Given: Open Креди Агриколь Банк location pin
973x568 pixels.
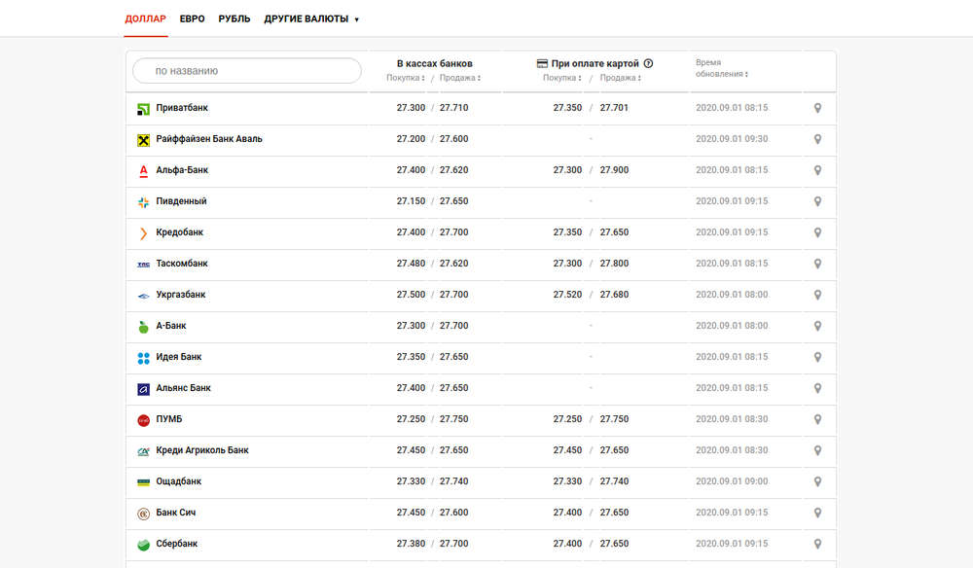Looking at the screenshot, I should pyautogui.click(x=818, y=450).
